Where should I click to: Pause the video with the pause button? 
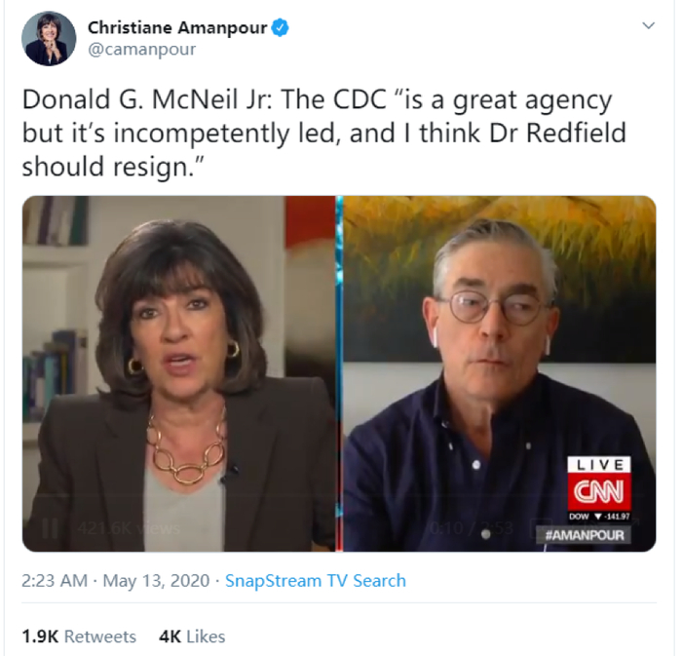coord(50,528)
